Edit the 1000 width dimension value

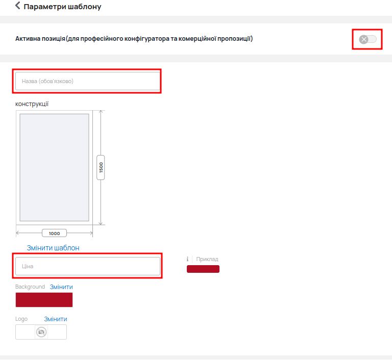click(x=54, y=233)
